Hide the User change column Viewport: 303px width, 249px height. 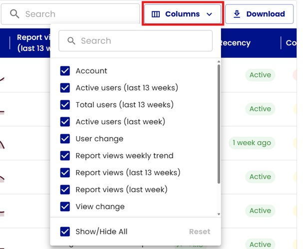coord(65,139)
